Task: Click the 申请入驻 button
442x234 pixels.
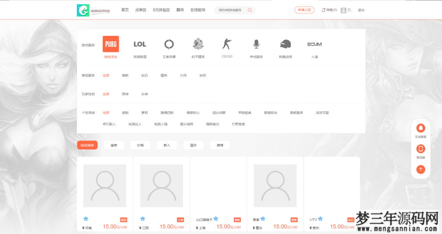Action: click(x=304, y=10)
